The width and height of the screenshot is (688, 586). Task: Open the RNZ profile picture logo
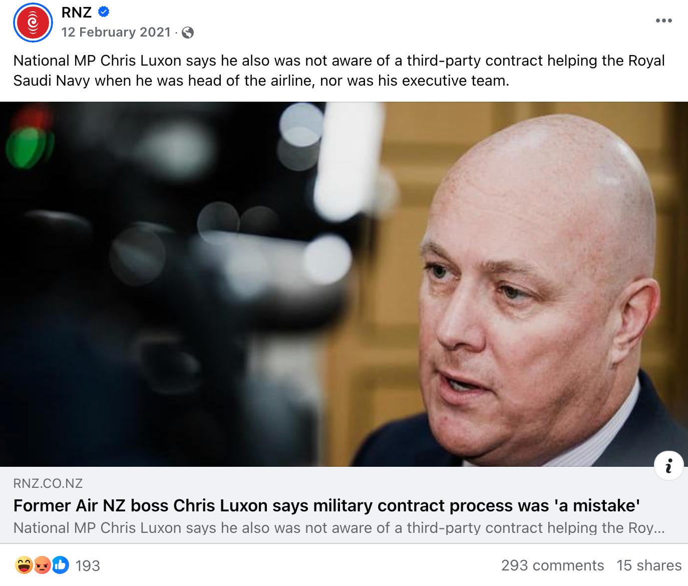tap(33, 22)
